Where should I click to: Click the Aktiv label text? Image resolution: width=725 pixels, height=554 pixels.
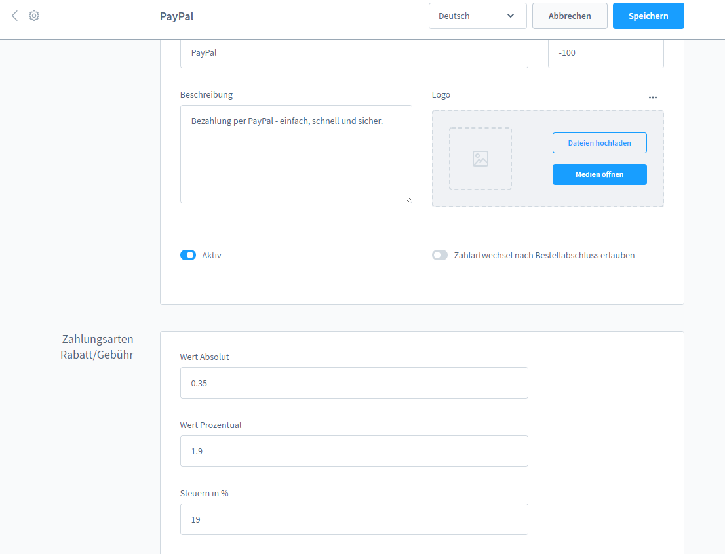click(x=212, y=255)
